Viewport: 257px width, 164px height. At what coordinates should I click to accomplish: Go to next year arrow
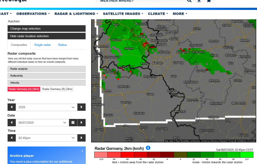coord(82,107)
